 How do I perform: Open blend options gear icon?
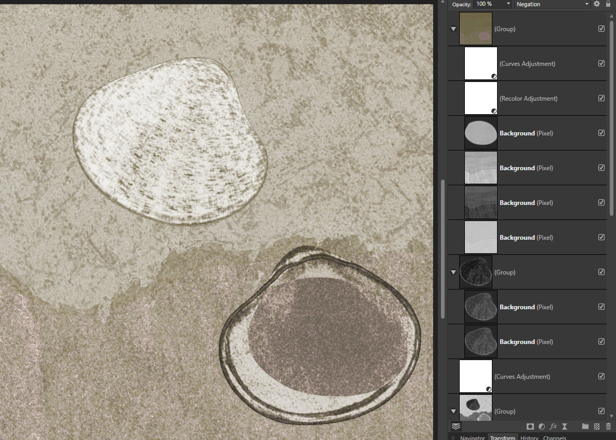(597, 4)
